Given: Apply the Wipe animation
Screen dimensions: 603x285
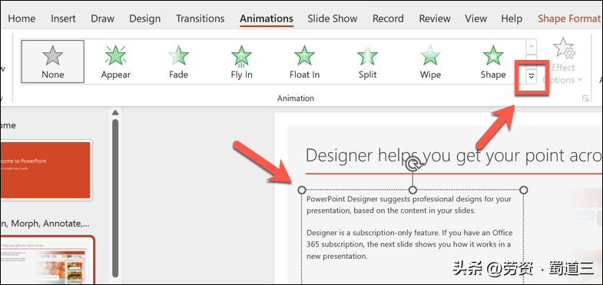Looking at the screenshot, I should coord(430,61).
